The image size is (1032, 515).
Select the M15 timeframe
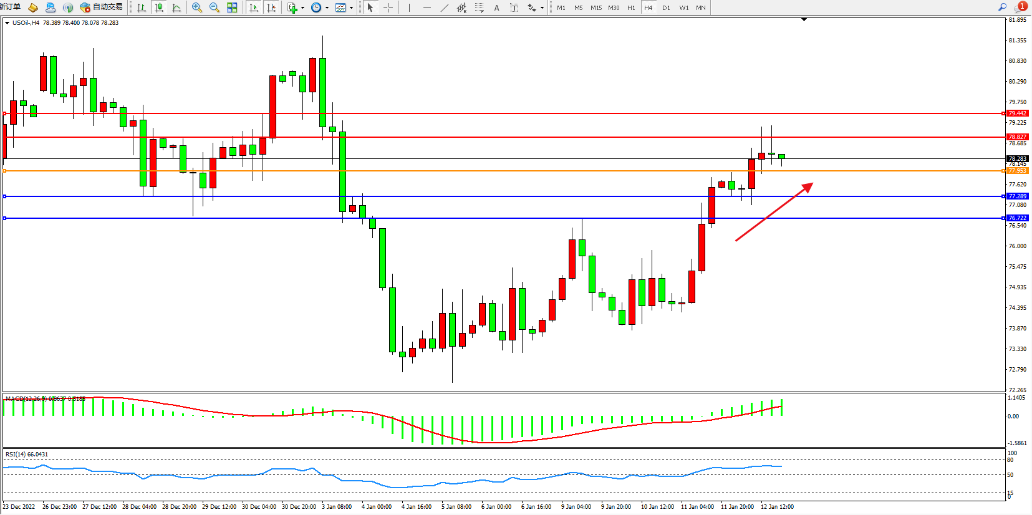tap(596, 7)
